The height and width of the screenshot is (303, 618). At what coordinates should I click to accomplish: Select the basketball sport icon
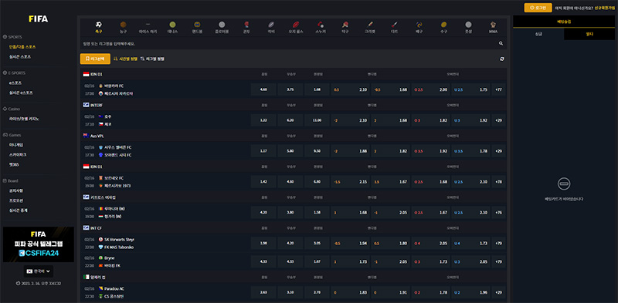pos(124,25)
